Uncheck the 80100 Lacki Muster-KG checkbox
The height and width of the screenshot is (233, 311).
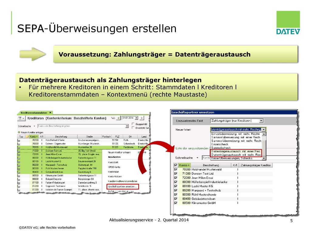(176, 186)
